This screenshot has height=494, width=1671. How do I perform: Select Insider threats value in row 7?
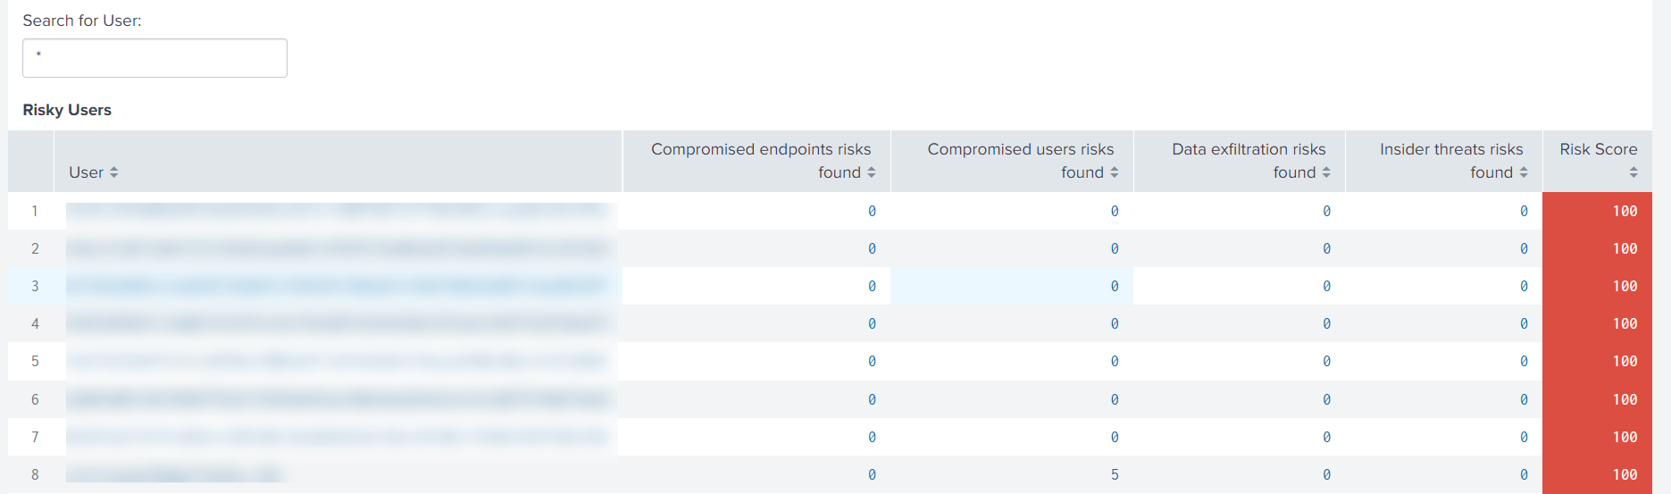1524,437
